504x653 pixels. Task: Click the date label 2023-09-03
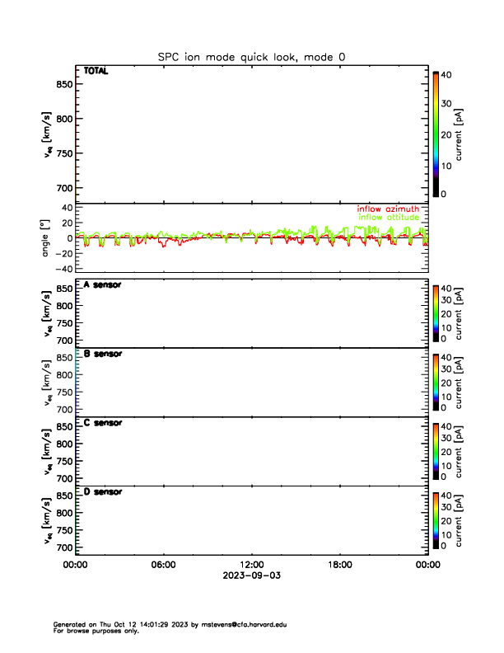point(251,575)
